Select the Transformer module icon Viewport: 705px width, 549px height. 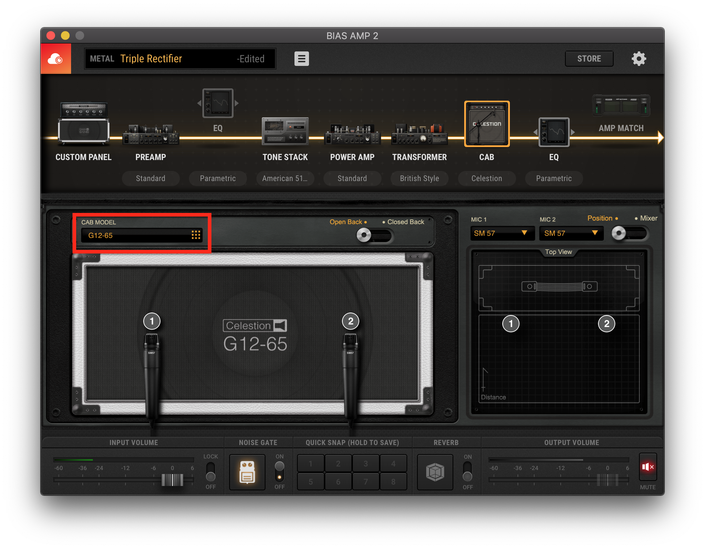419,134
